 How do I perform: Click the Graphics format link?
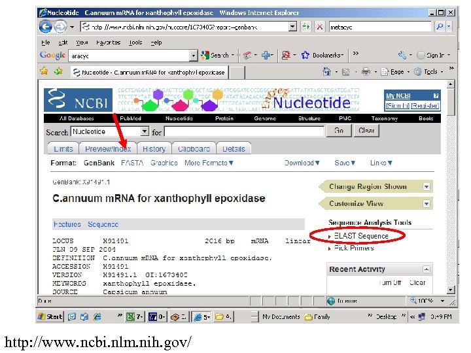(164, 163)
